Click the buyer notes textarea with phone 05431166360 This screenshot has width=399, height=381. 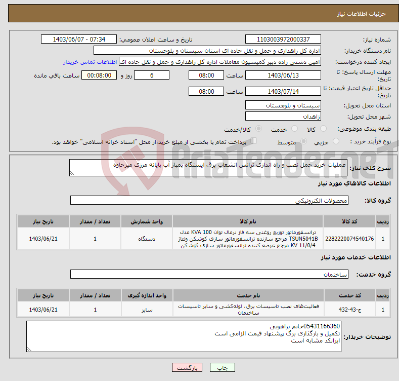point(184,336)
